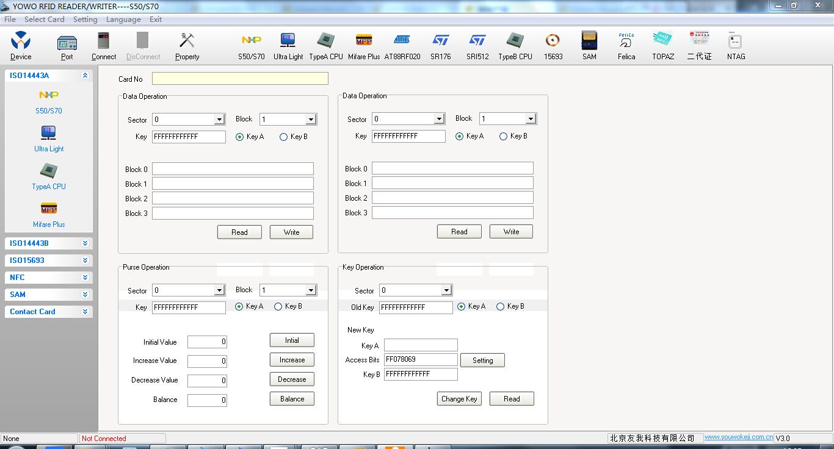Expand the ISO15693 sidebar section
The height and width of the screenshot is (449, 834).
click(85, 260)
